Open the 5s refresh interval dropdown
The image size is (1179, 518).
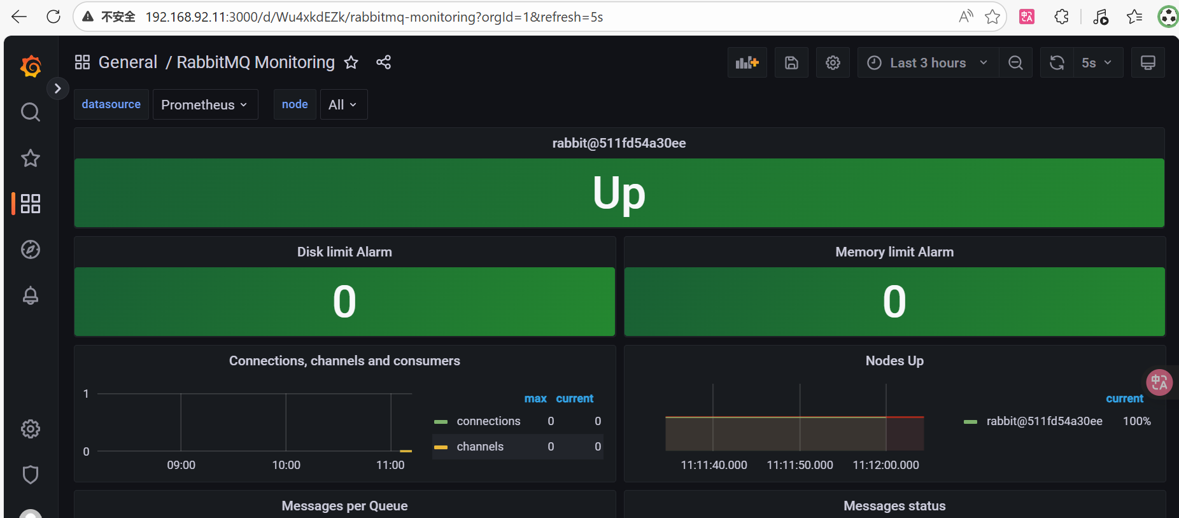click(1098, 62)
